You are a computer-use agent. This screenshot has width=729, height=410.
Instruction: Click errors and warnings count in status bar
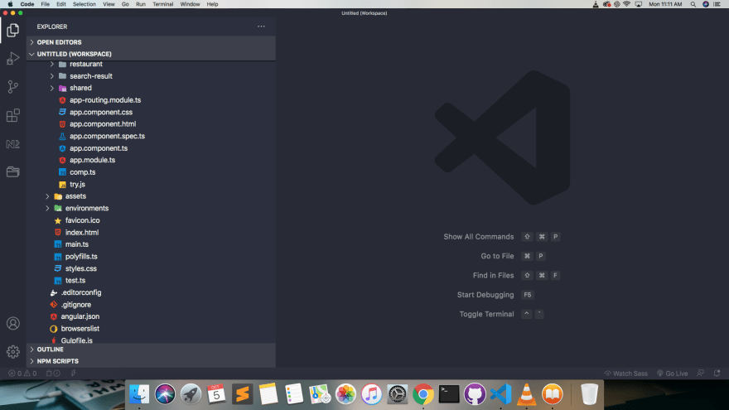[22, 374]
